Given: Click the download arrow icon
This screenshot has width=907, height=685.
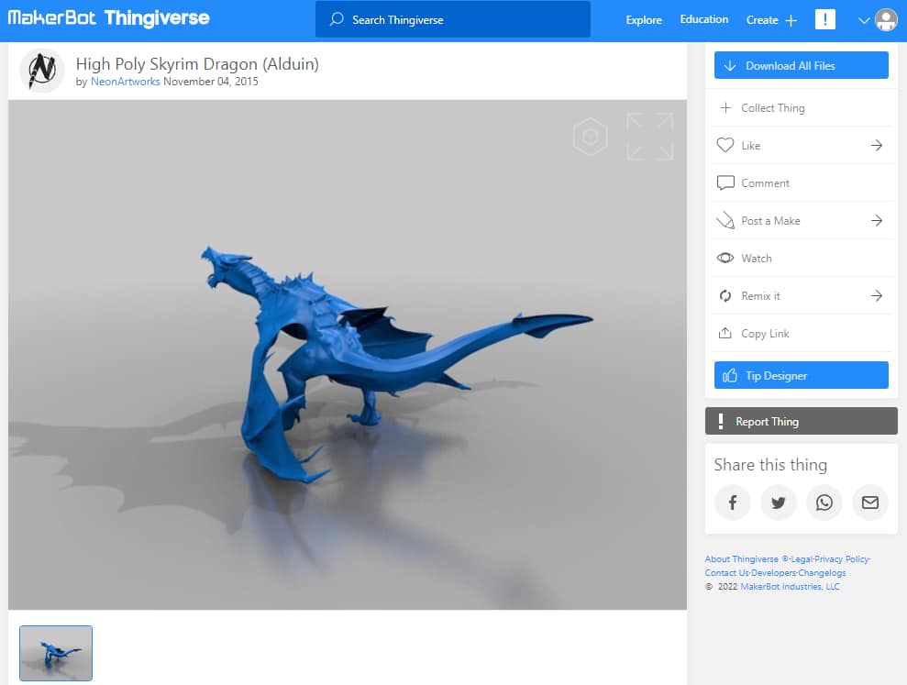Looking at the screenshot, I should tap(730, 66).
